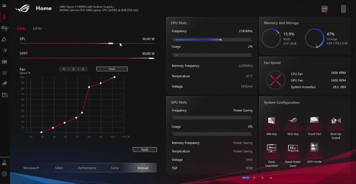Viewport: 356px width, 184px height.
Task: Open the Device keyboard icon in sidebar
Action: point(4,28)
